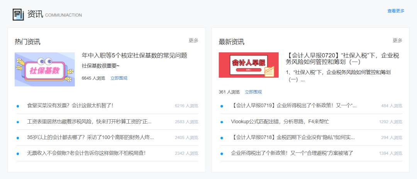The image size is (417, 179).
Task: Click the 资讯 news section icon
Action: point(18,14)
